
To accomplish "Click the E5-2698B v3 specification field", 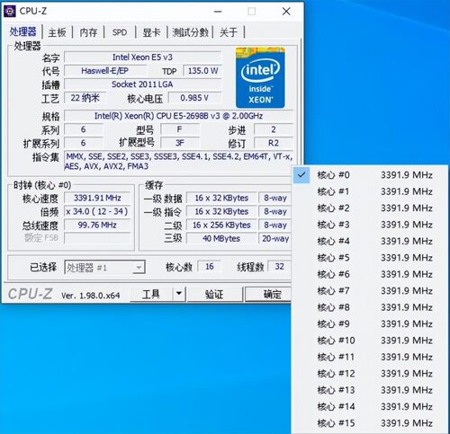I will (178, 116).
